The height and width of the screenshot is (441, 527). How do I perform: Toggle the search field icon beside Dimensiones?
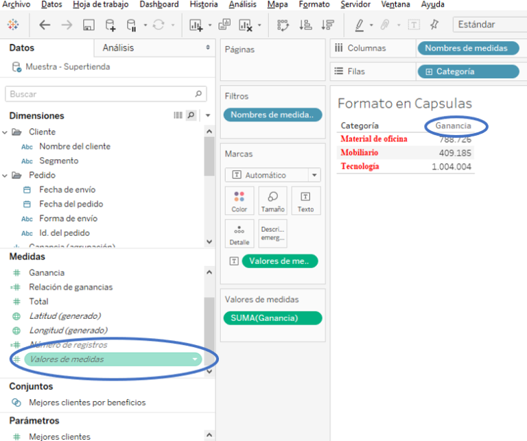coord(191,115)
